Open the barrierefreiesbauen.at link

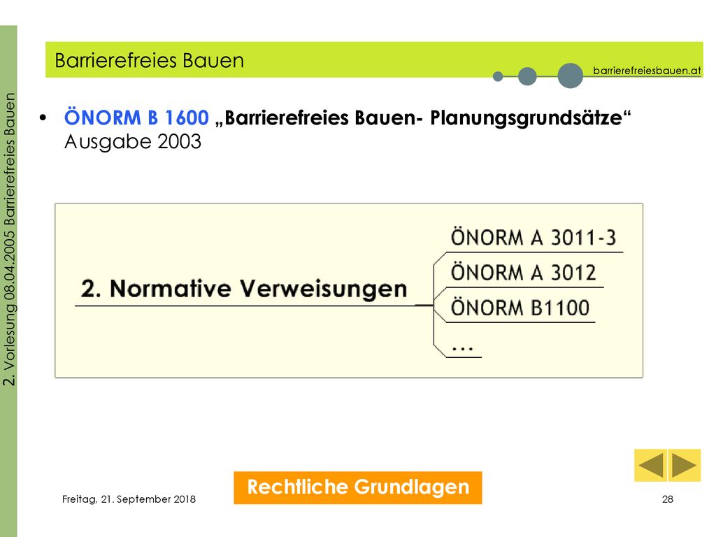coord(647,71)
